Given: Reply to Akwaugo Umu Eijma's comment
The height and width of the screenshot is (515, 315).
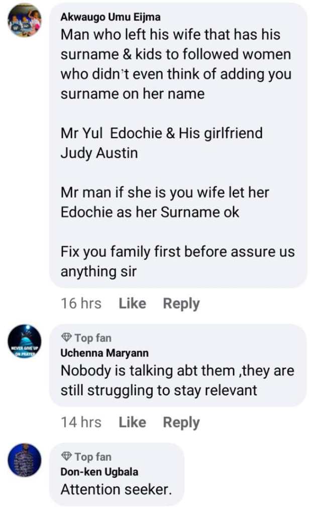Looking at the screenshot, I should point(181,304).
